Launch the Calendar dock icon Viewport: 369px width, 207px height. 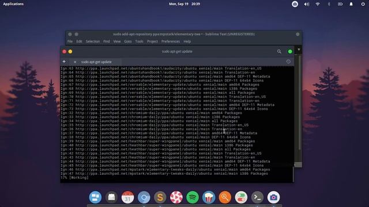(128, 197)
